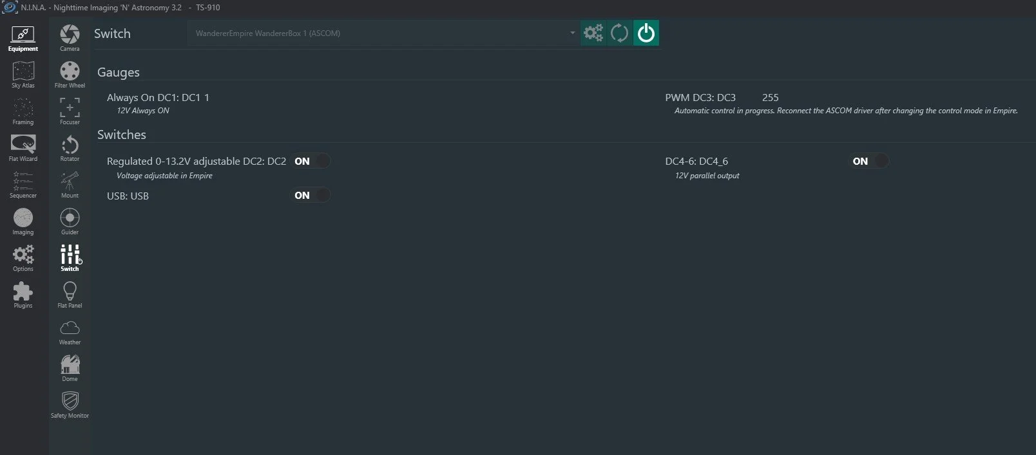Toggle the DC4-6 parallel output switch
This screenshot has height=455, width=1036.
coord(870,161)
